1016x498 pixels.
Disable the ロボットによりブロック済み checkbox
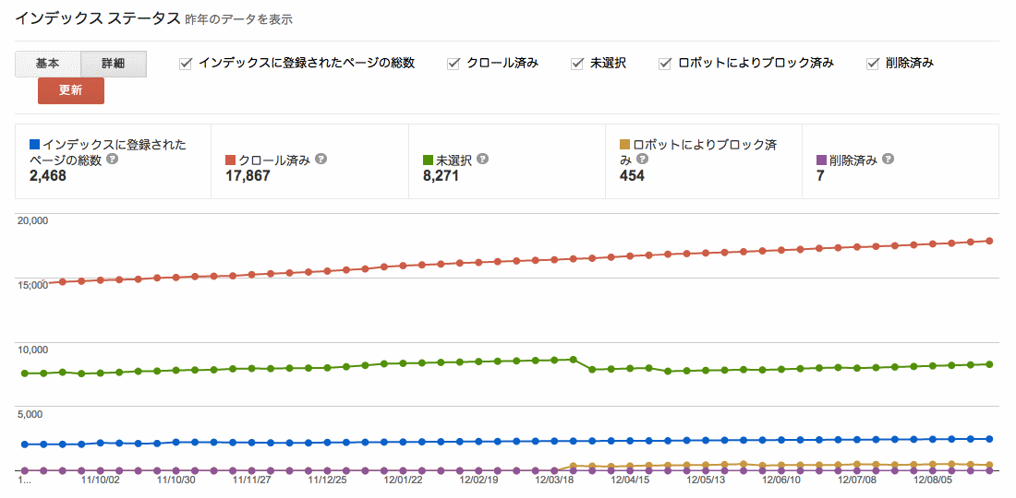[x=665, y=64]
